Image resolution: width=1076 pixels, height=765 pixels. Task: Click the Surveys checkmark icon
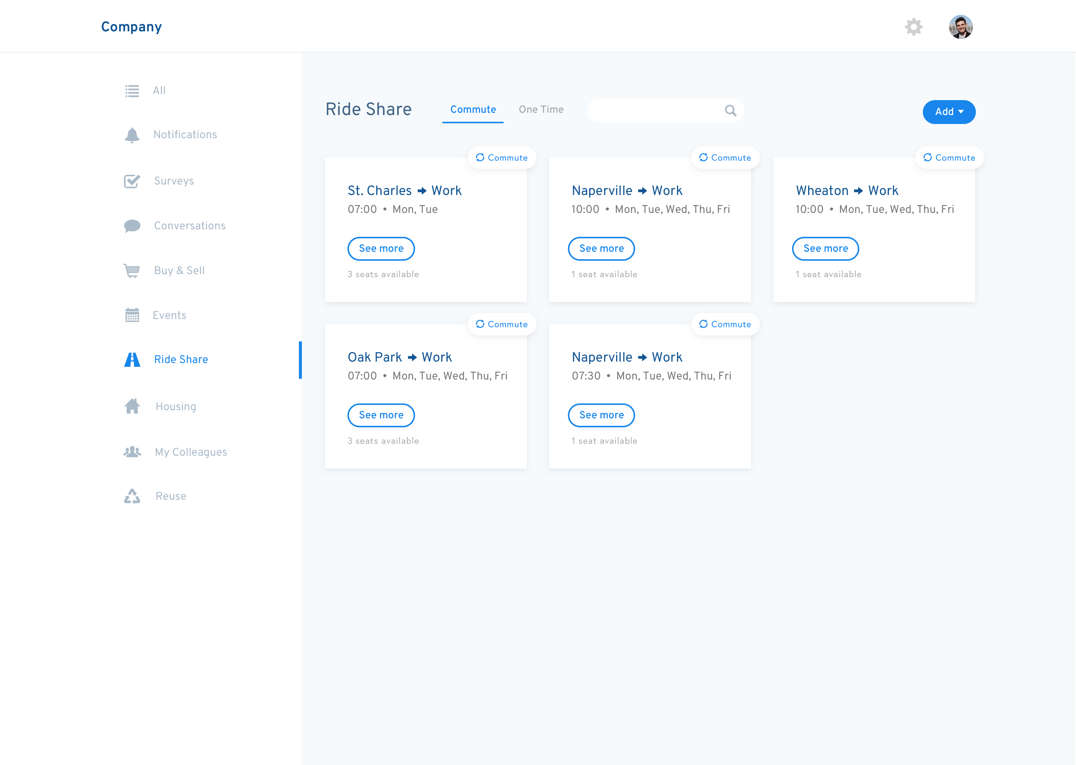(132, 181)
